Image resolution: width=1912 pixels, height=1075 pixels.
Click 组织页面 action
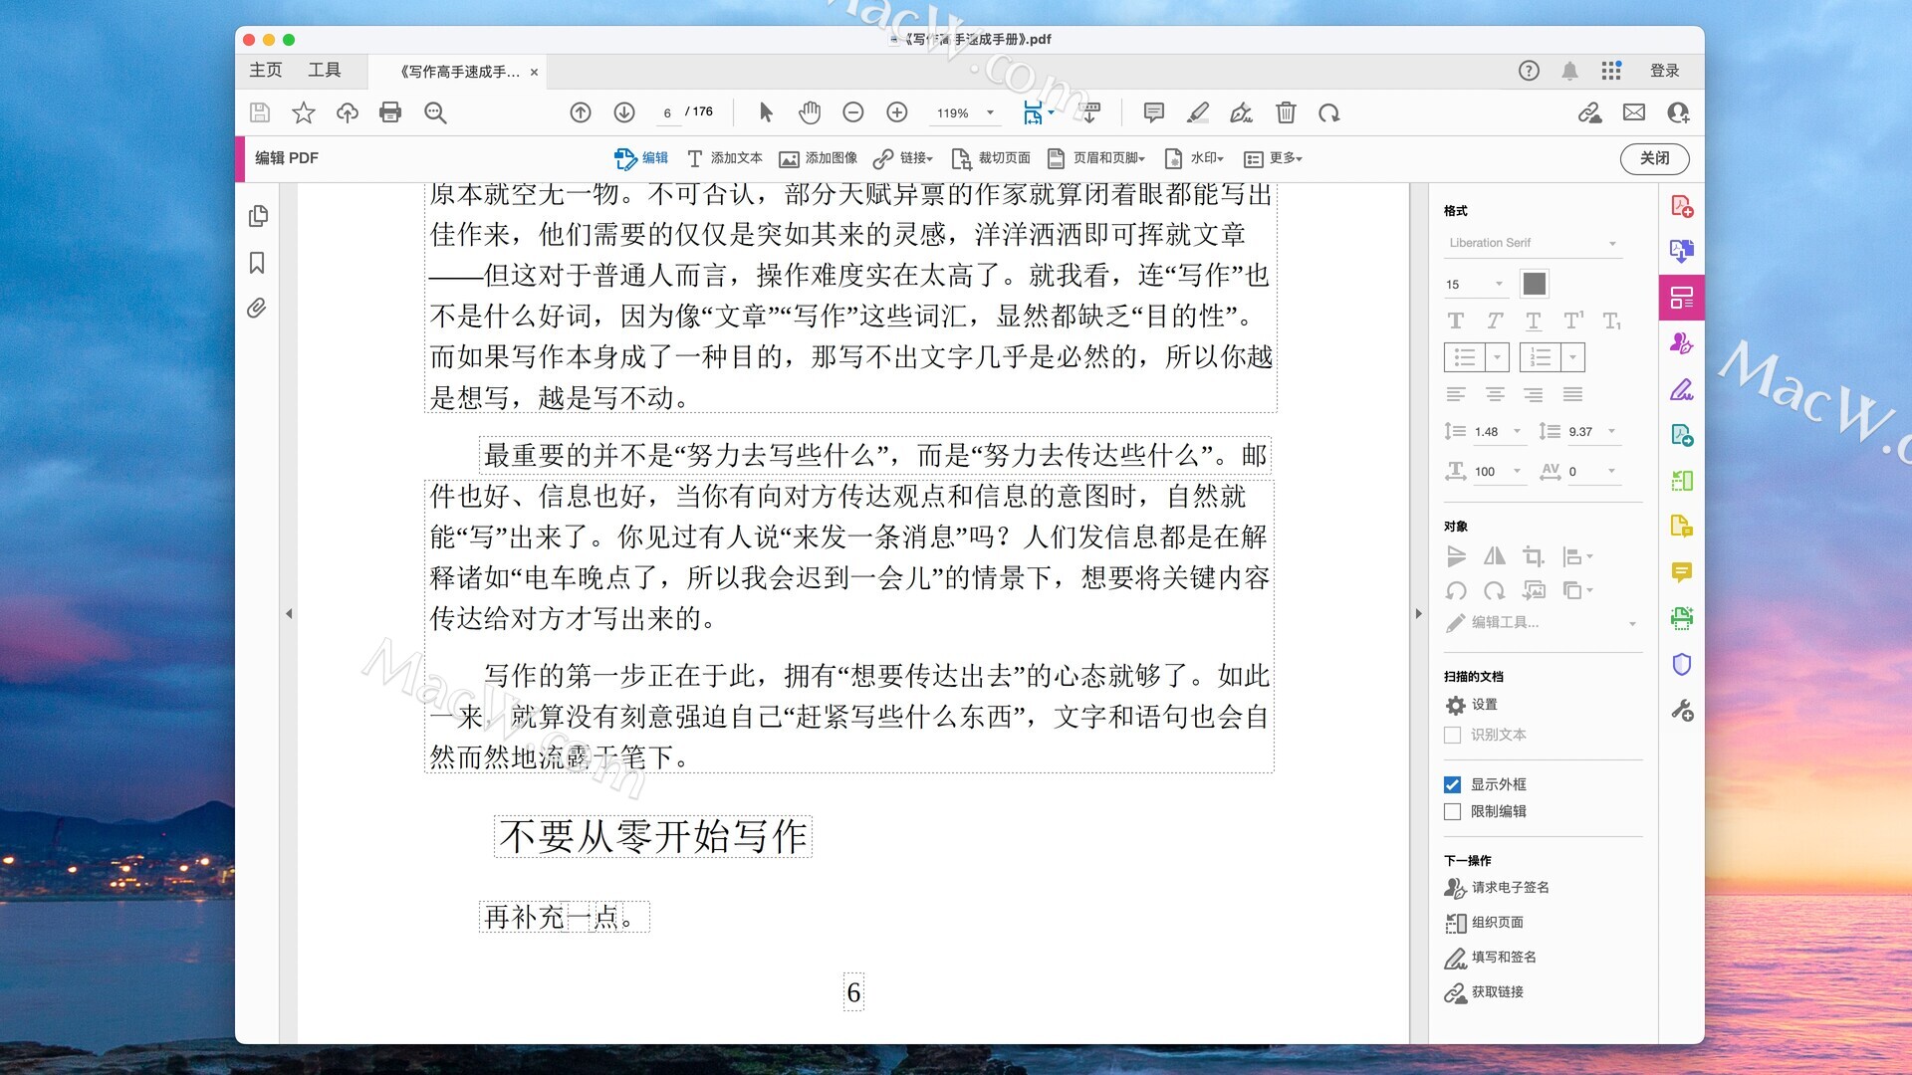coord(1484,923)
